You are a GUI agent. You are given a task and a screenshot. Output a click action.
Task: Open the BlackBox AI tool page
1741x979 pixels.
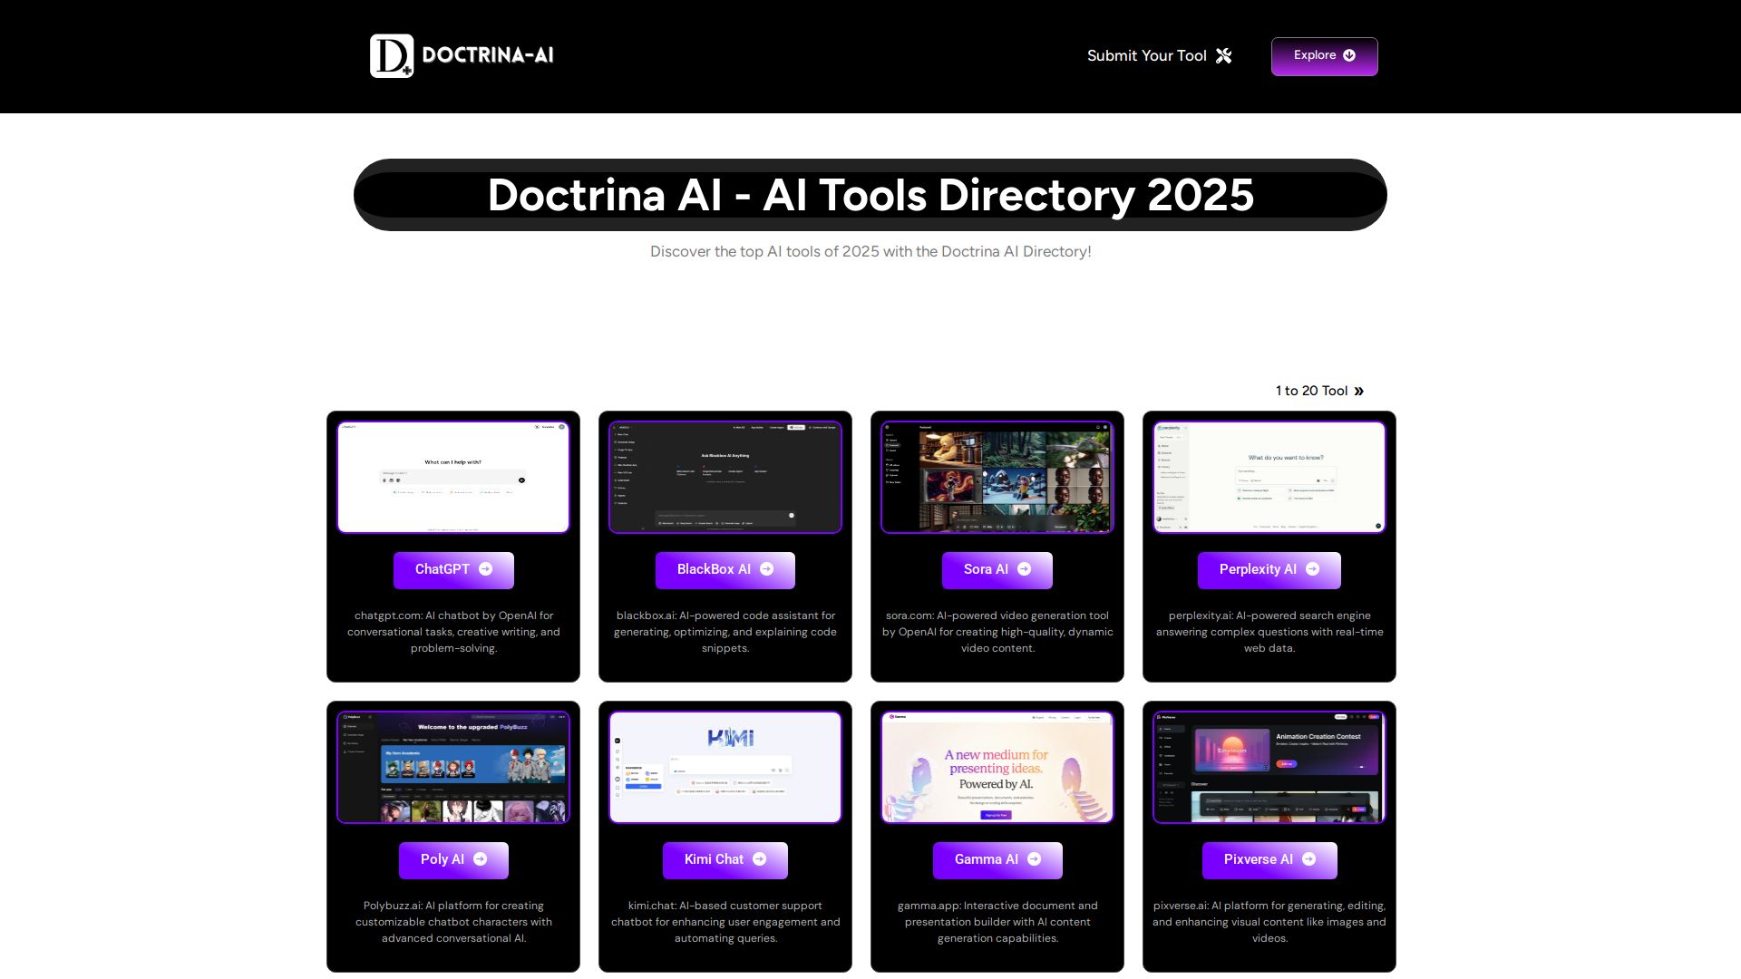[725, 569]
